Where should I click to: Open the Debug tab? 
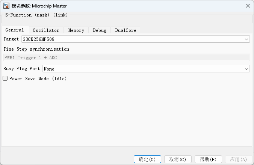[x=100, y=30]
